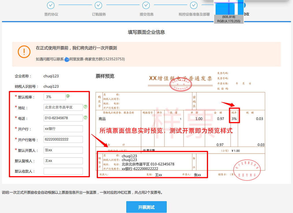This screenshot has height=213, width=293.
Task: Click 张xx next to 开票人 in preview
Action: (x=197, y=175)
